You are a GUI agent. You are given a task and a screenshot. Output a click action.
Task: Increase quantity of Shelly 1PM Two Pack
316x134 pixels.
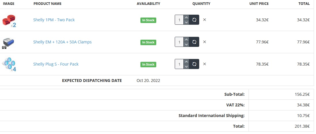pos(186,18)
